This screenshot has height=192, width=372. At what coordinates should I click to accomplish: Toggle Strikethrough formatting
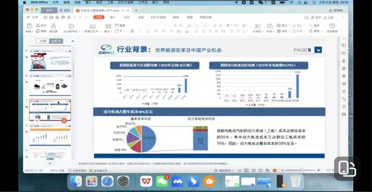point(156,31)
